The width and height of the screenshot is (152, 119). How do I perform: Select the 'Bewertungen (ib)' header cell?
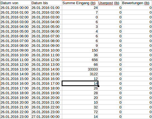[137, 3]
